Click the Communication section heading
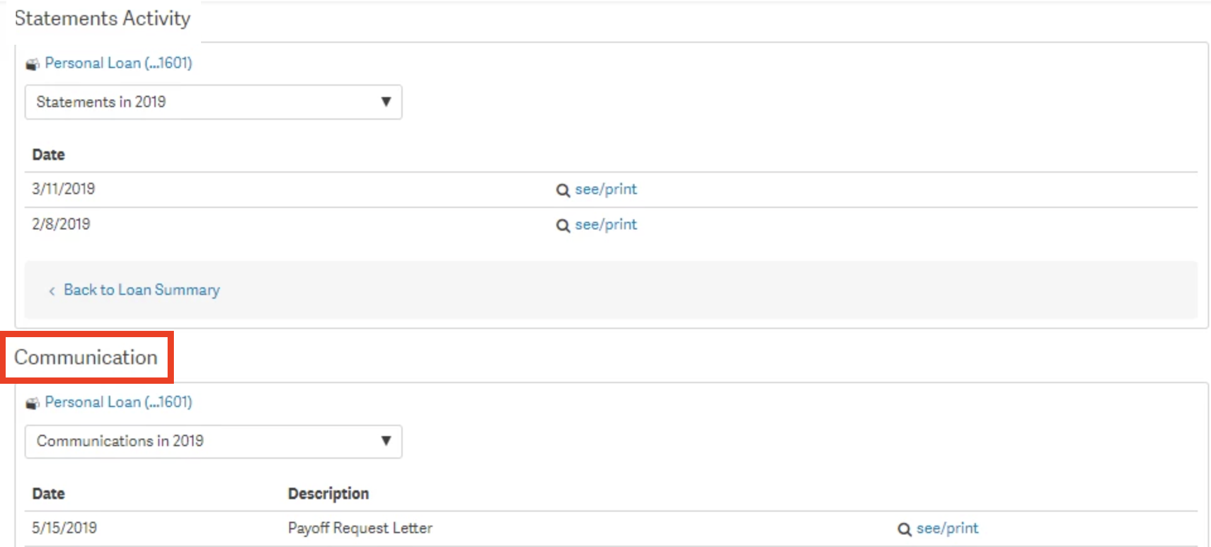 pos(86,357)
